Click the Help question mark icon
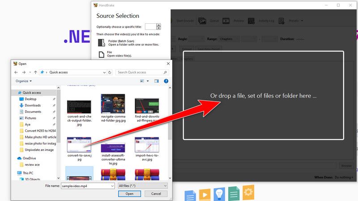 [166, 81]
